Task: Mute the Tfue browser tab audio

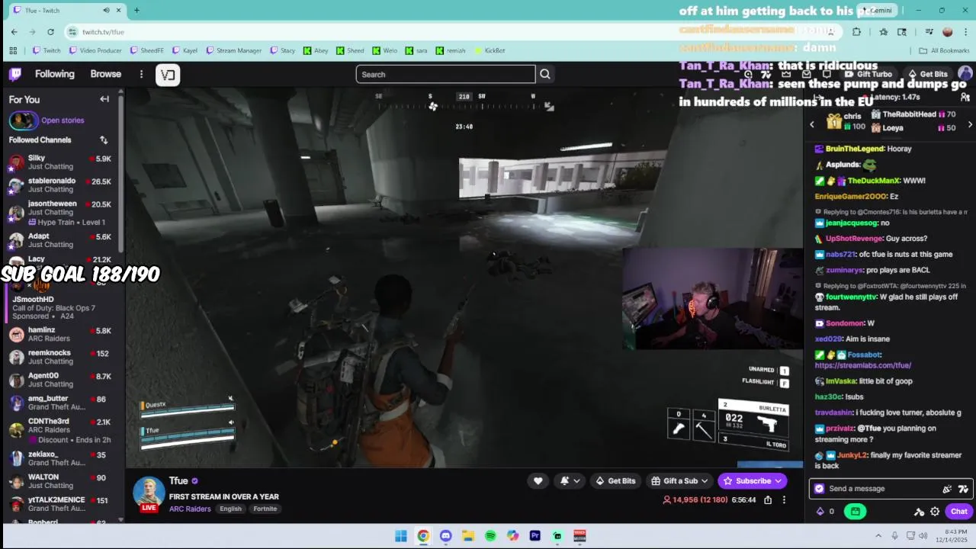Action: [x=106, y=10]
